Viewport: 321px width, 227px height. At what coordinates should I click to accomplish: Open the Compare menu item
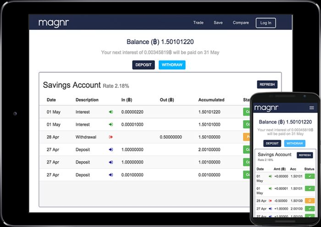241,22
